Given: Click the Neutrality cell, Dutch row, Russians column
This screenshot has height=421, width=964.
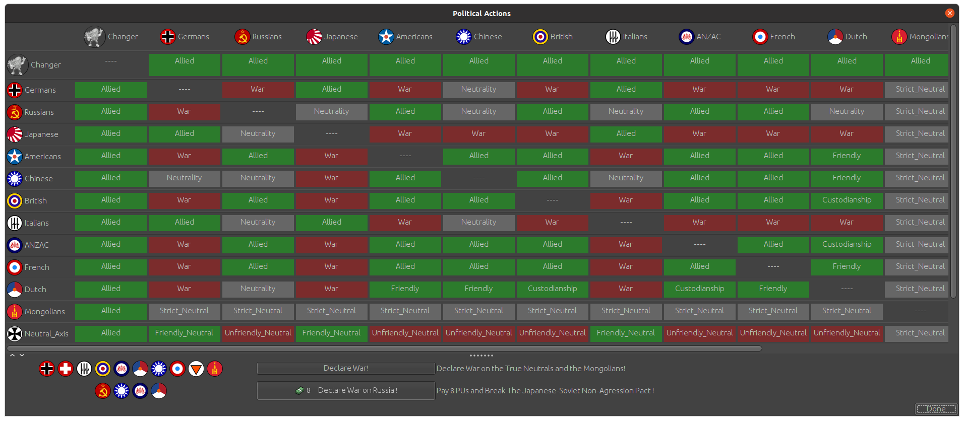Looking at the screenshot, I should pos(258,289).
